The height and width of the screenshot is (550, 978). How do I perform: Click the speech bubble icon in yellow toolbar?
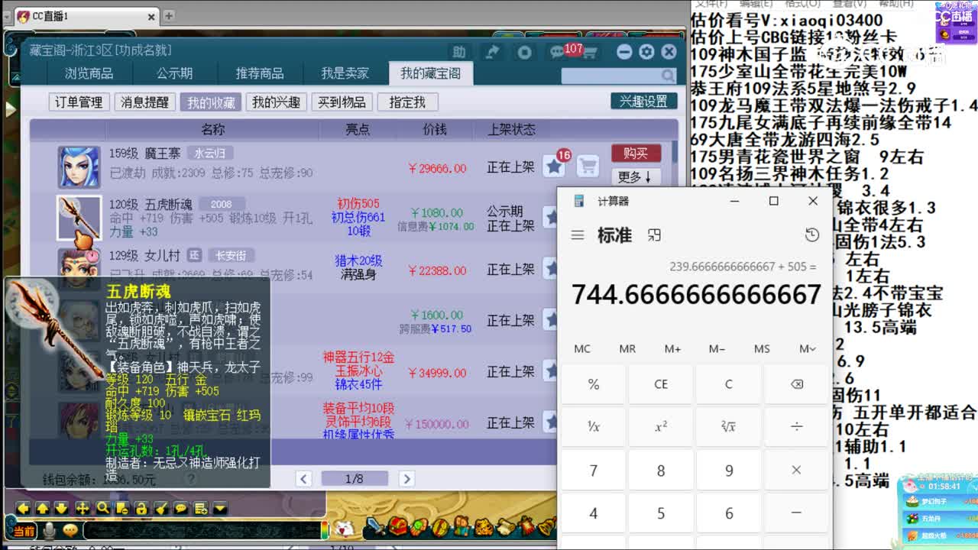click(x=181, y=508)
